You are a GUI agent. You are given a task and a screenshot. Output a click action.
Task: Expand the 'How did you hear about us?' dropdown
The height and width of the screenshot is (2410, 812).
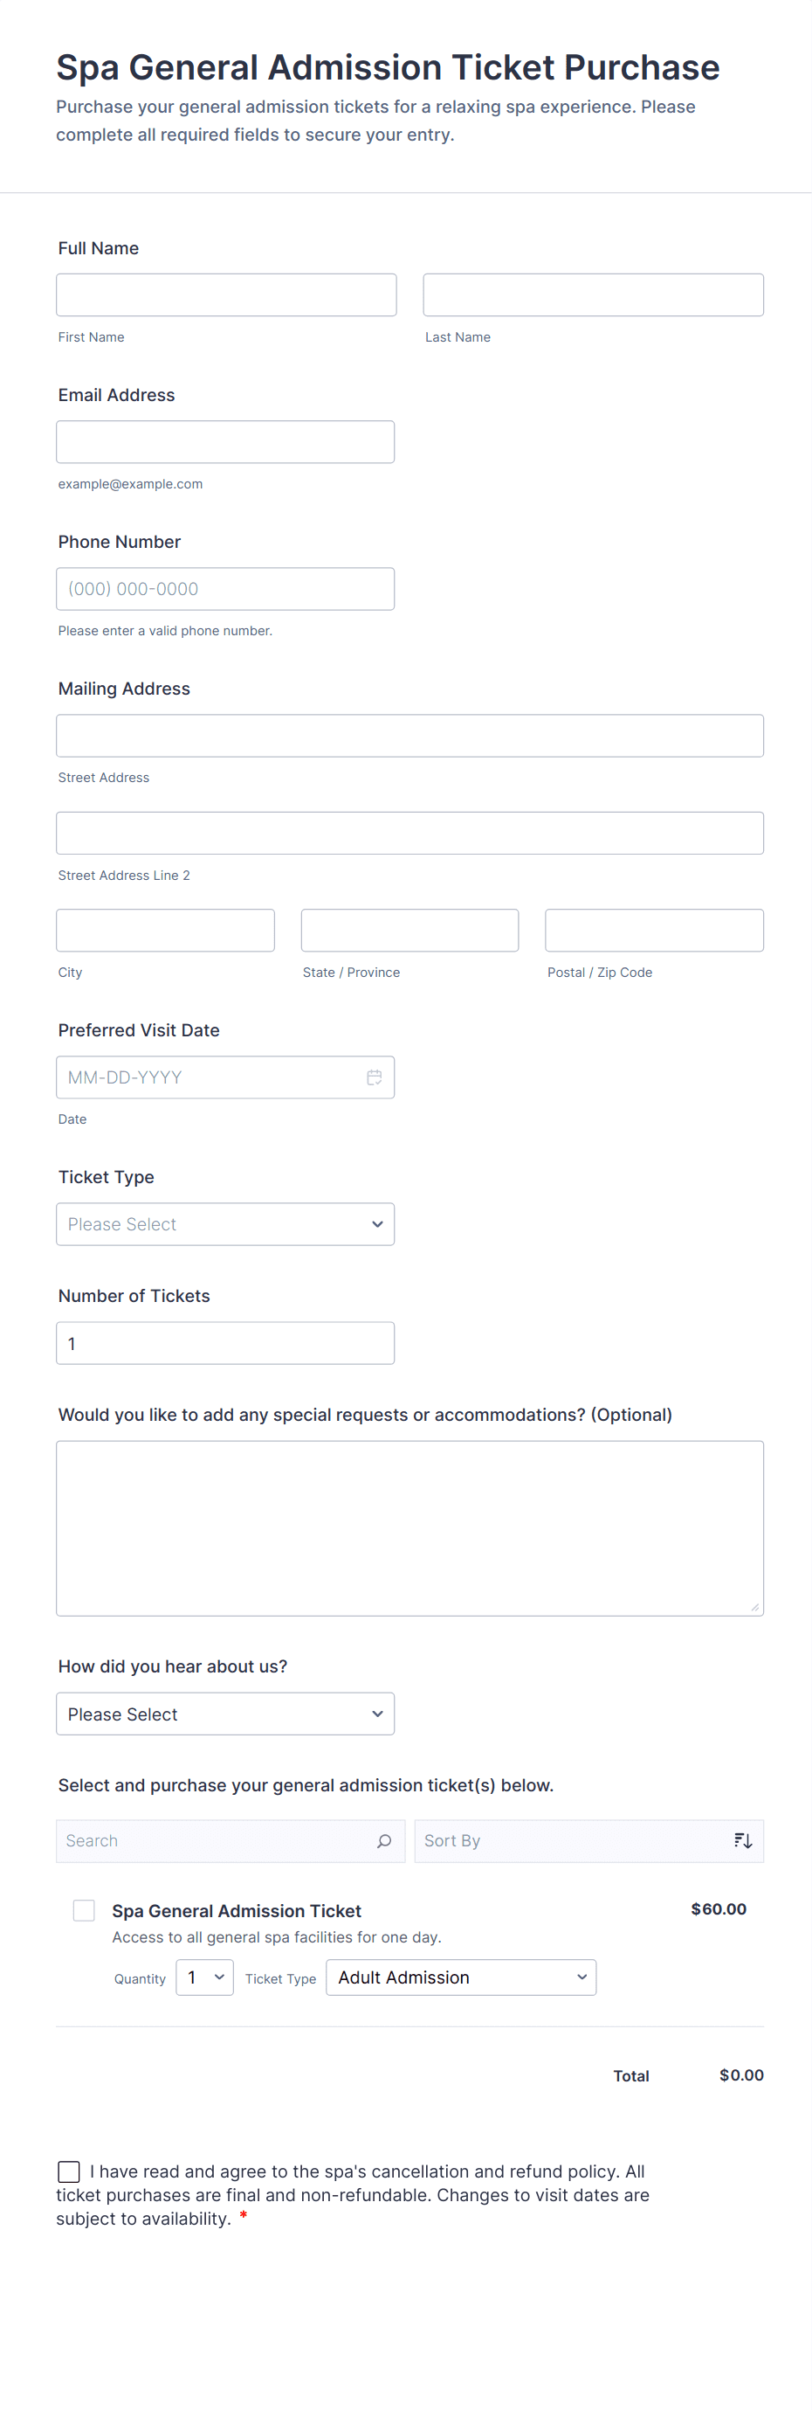coord(225,1713)
